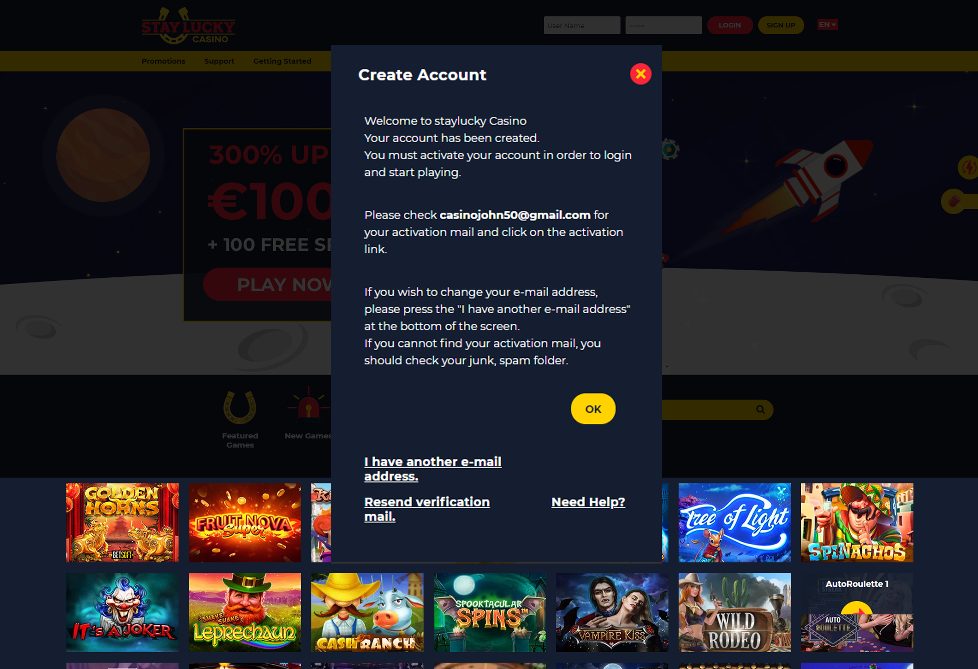Open the Featured Games horseshoe category

(x=240, y=419)
